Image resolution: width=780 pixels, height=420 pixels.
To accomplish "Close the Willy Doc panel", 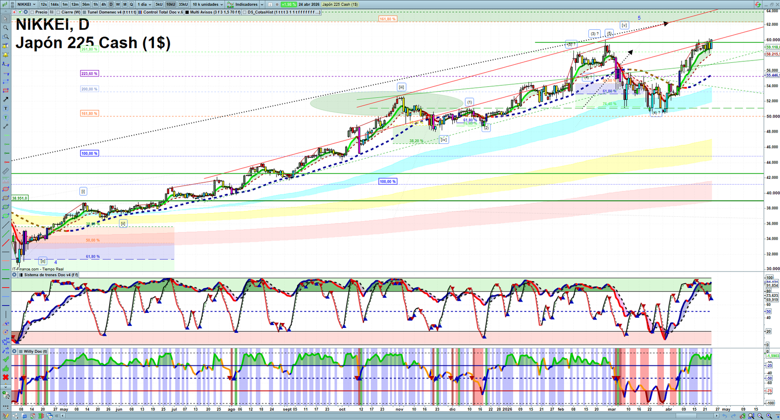I will point(14,351).
